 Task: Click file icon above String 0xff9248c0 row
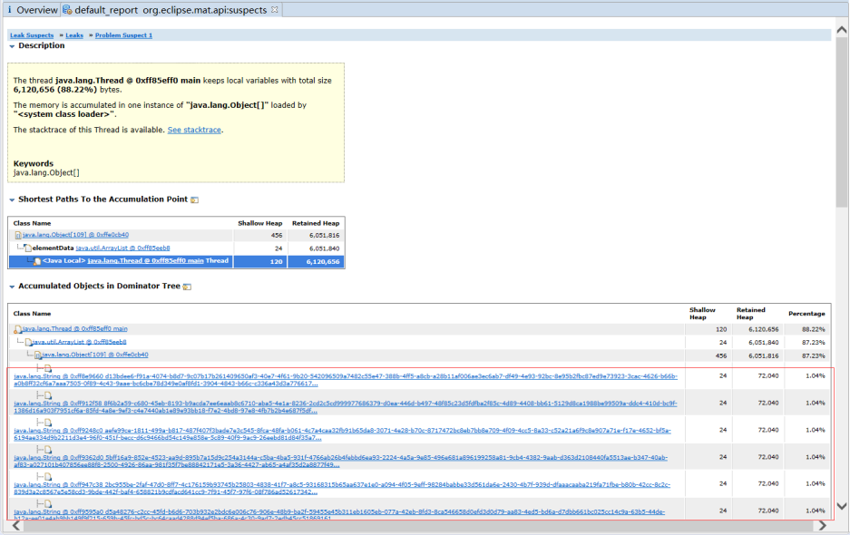[48, 423]
